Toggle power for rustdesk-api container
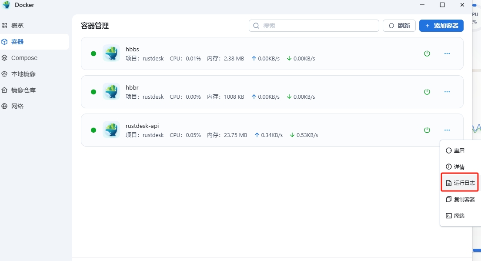This screenshot has height=261, width=481. tap(427, 130)
